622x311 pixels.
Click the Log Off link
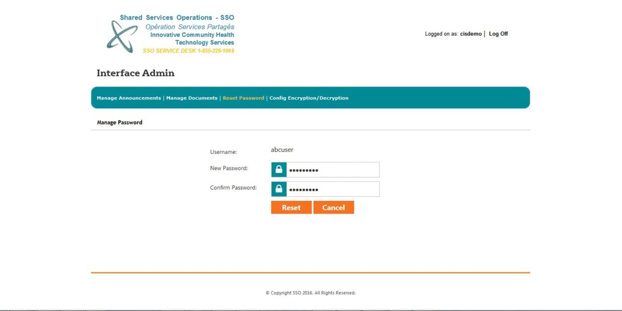(498, 34)
